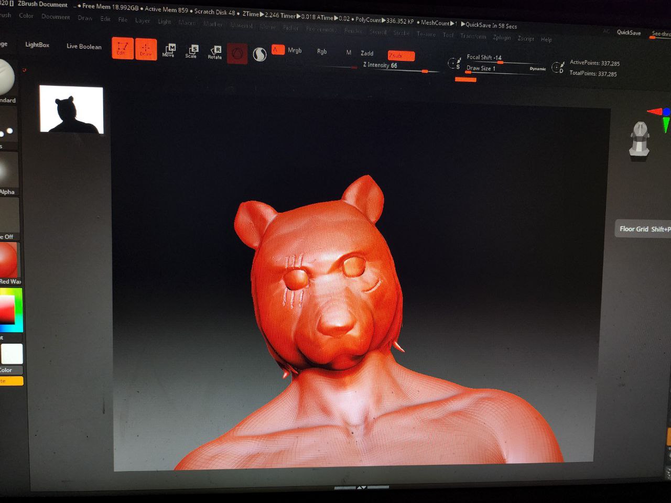Open the Layer menu
The image size is (671, 503).
(x=143, y=20)
